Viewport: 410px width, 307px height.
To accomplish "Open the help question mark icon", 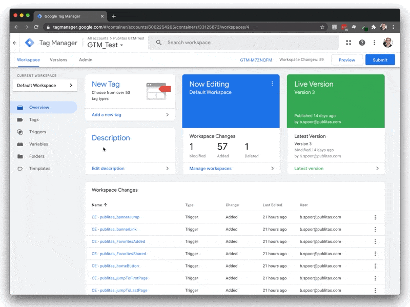I will [362, 43].
